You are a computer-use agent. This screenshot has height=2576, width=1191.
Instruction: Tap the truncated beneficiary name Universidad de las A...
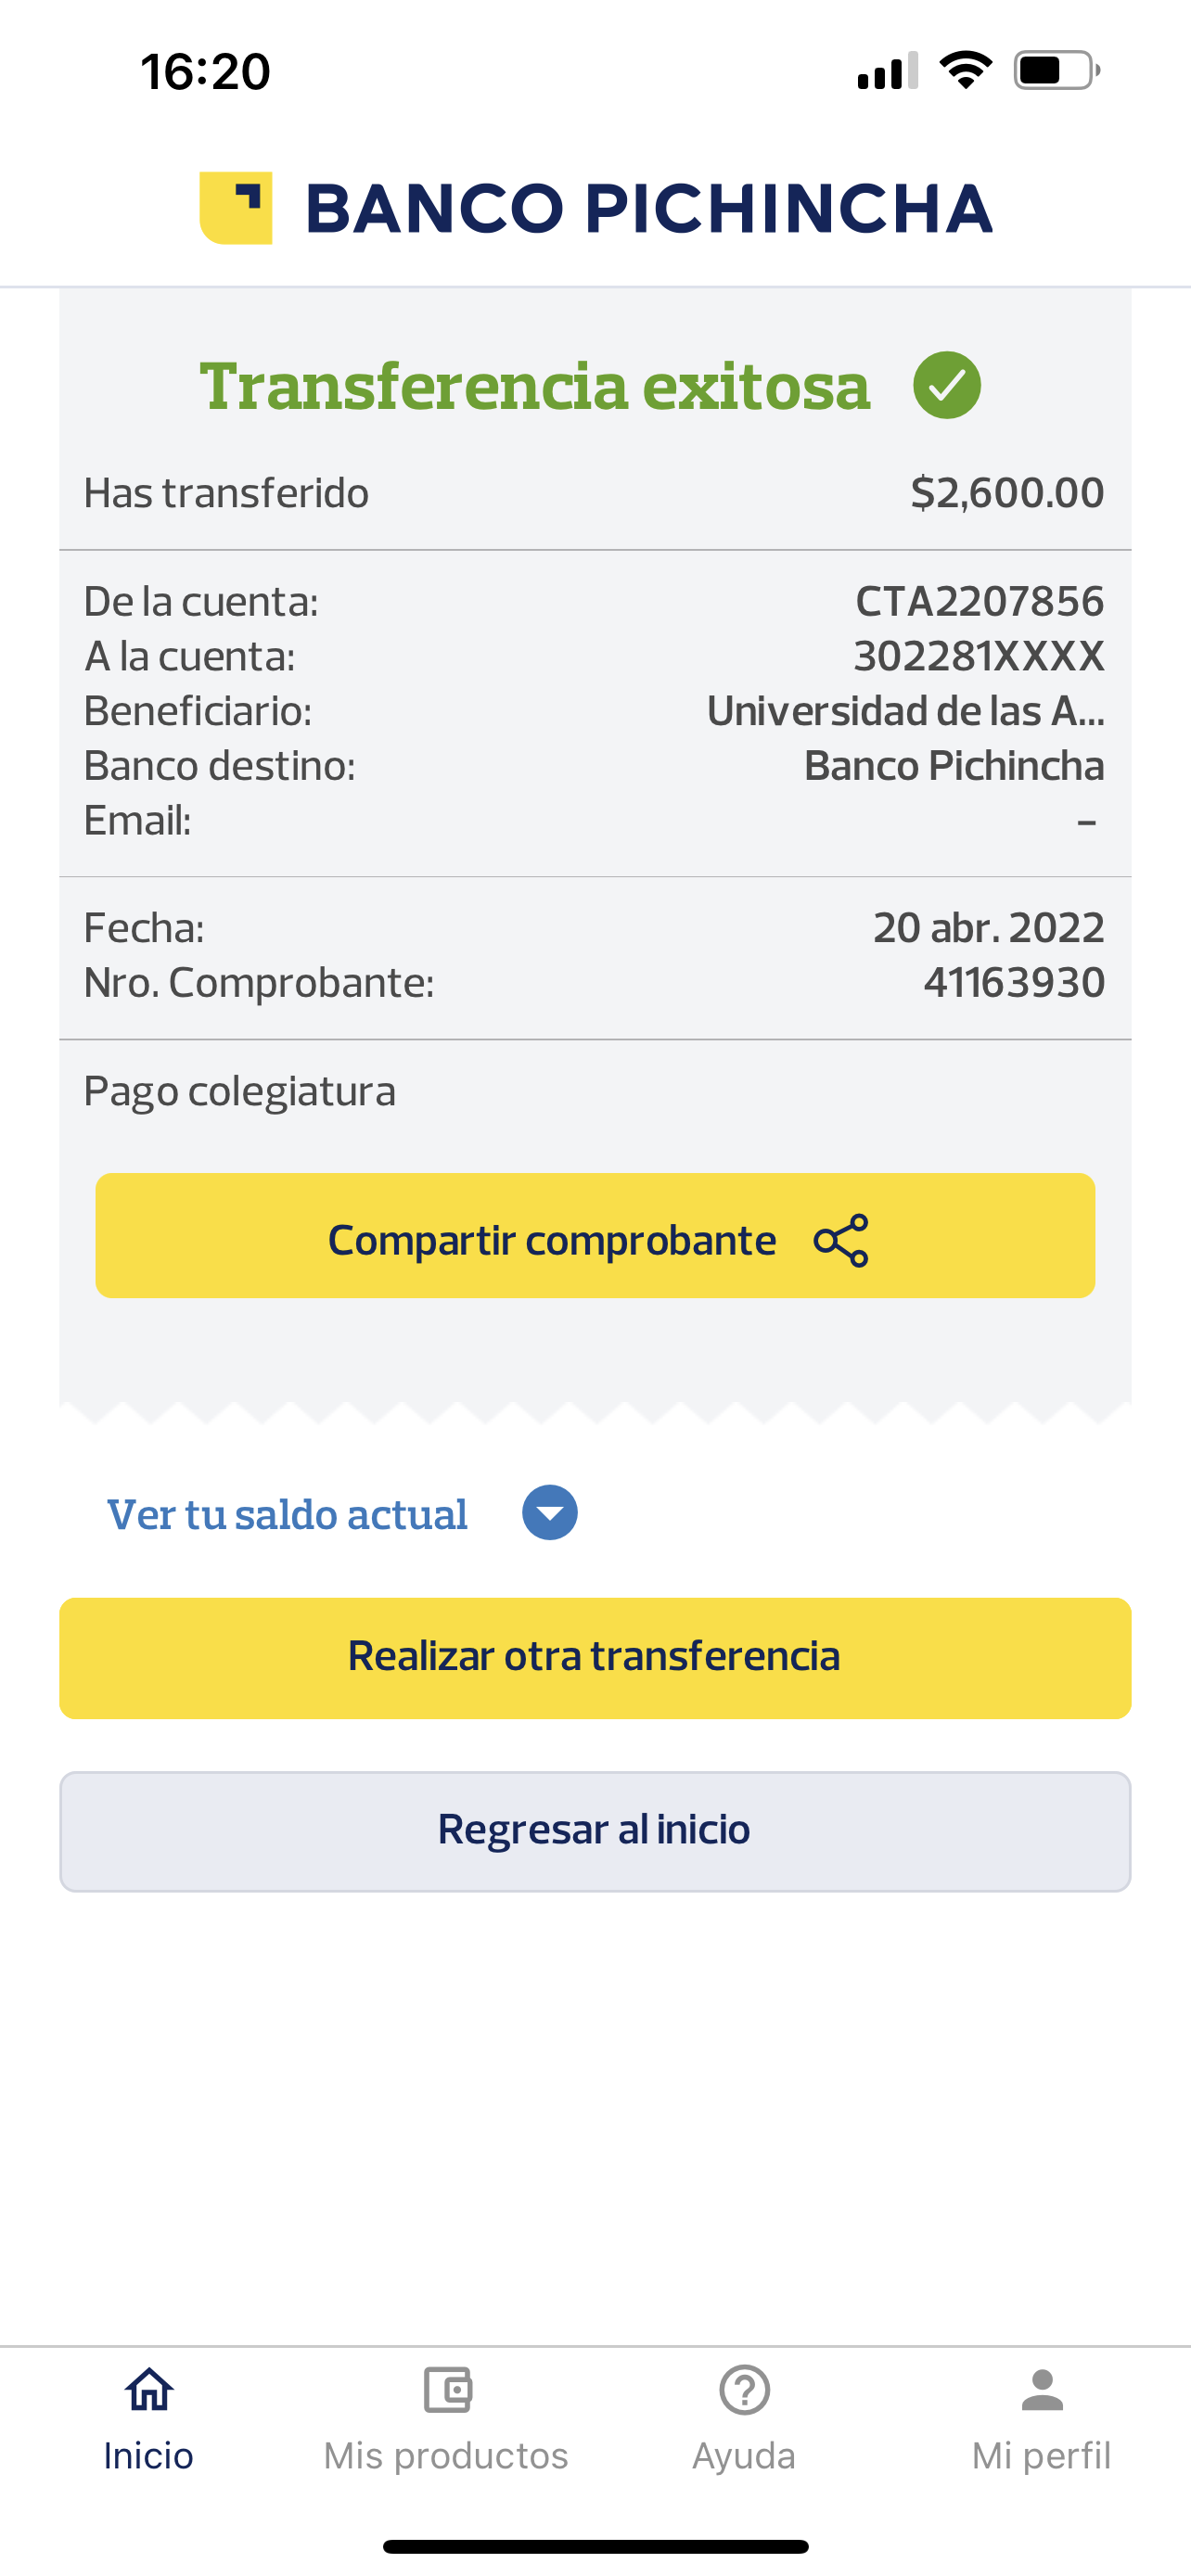pyautogui.click(x=905, y=711)
